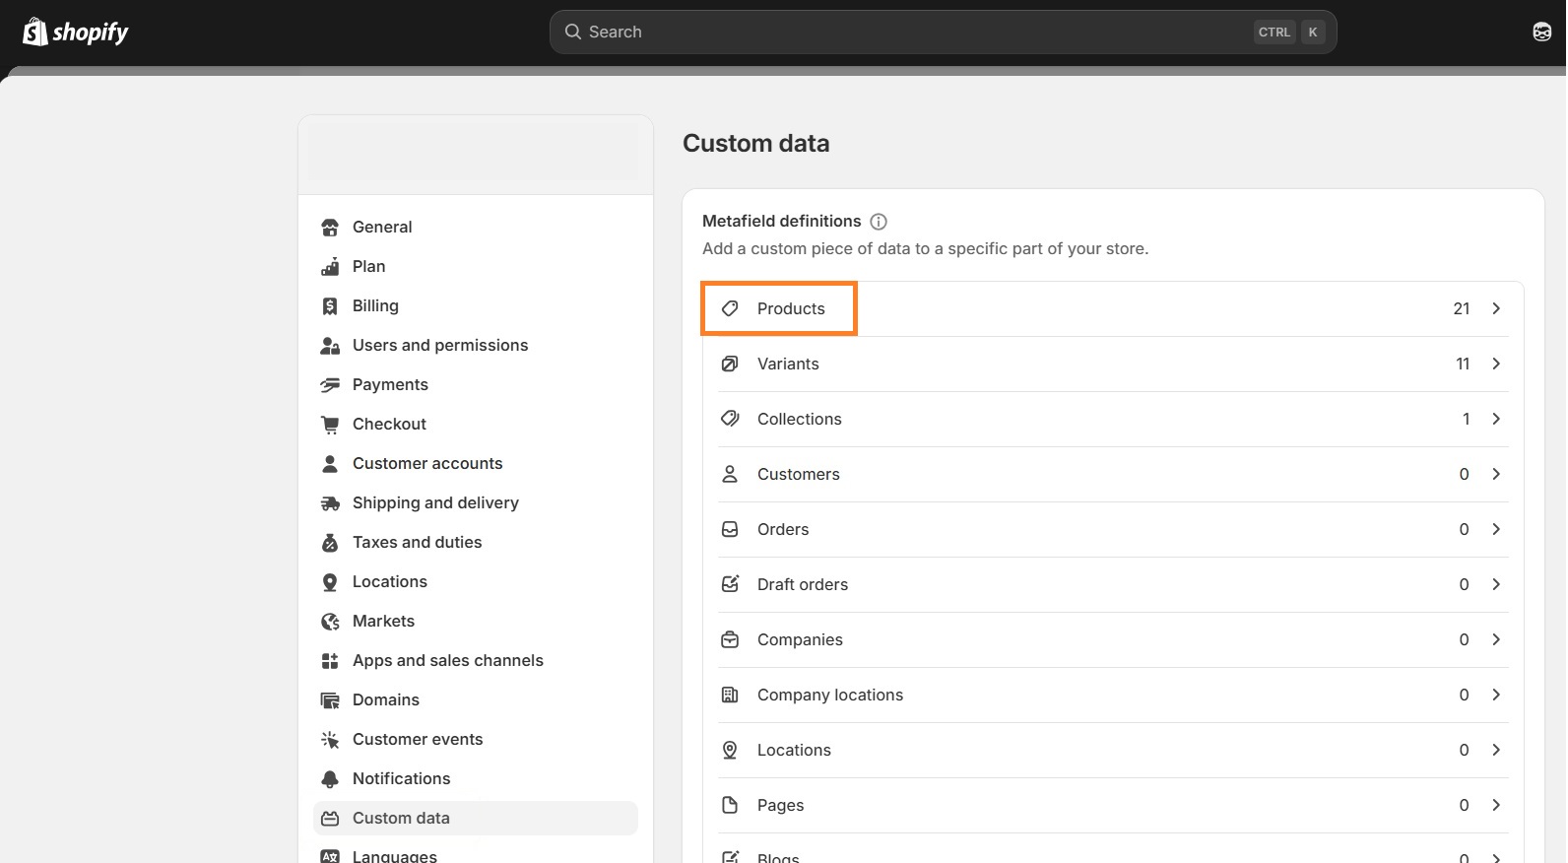This screenshot has width=1568, height=863.
Task: Expand the Companies row chevron
Action: pos(1496,639)
